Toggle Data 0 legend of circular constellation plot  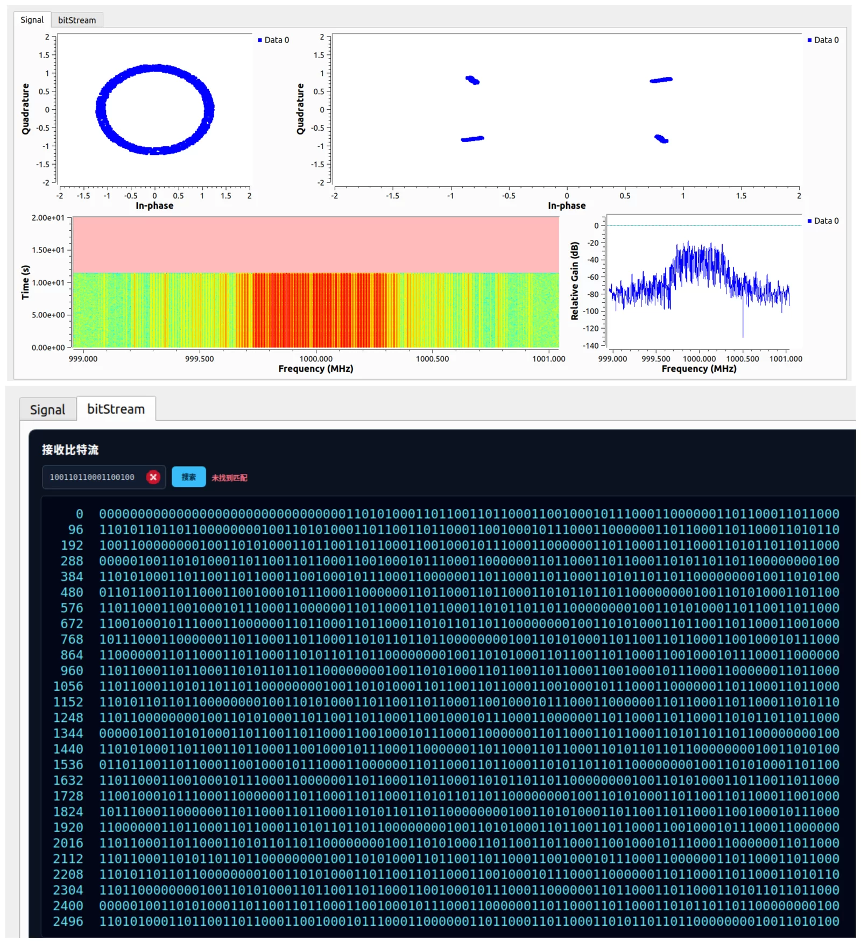tap(274, 40)
